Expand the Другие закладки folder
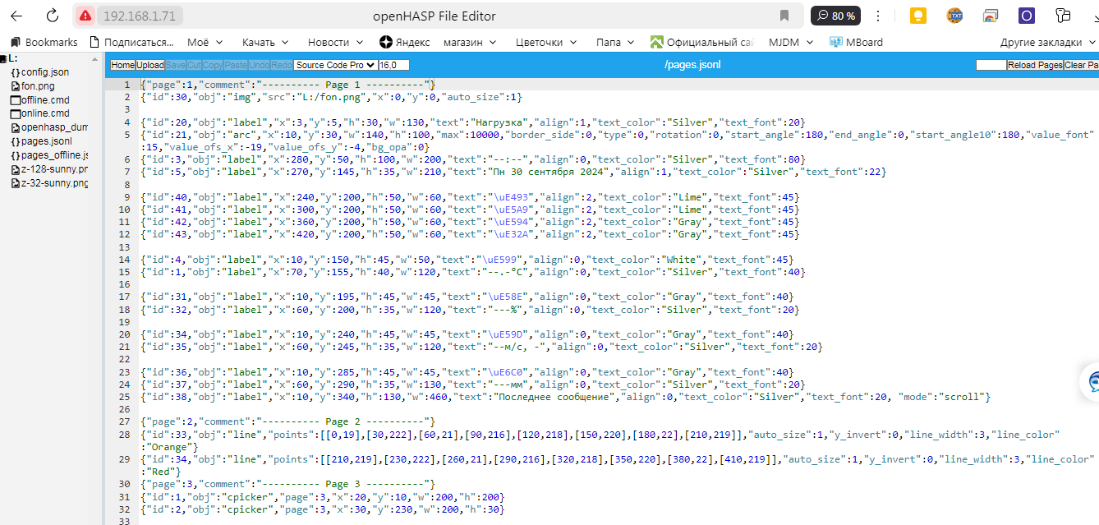Viewport: 1099px width, 525px height. point(1048,42)
